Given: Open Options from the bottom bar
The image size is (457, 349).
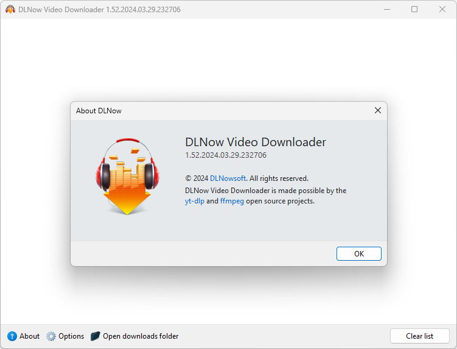Looking at the screenshot, I should [71, 336].
